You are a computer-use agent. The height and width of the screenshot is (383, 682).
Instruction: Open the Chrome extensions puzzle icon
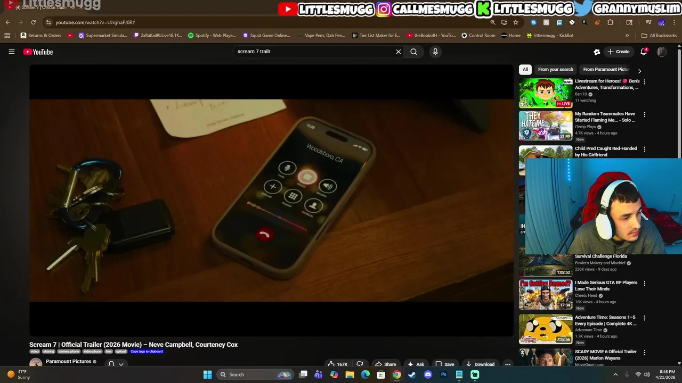610,22
